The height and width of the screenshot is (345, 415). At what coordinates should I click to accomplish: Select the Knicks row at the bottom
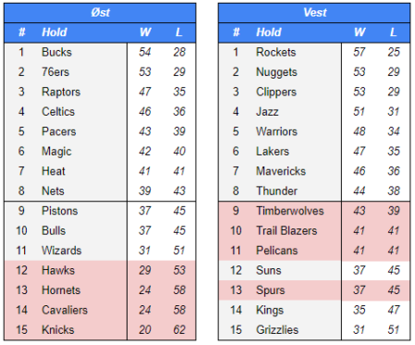point(100,330)
